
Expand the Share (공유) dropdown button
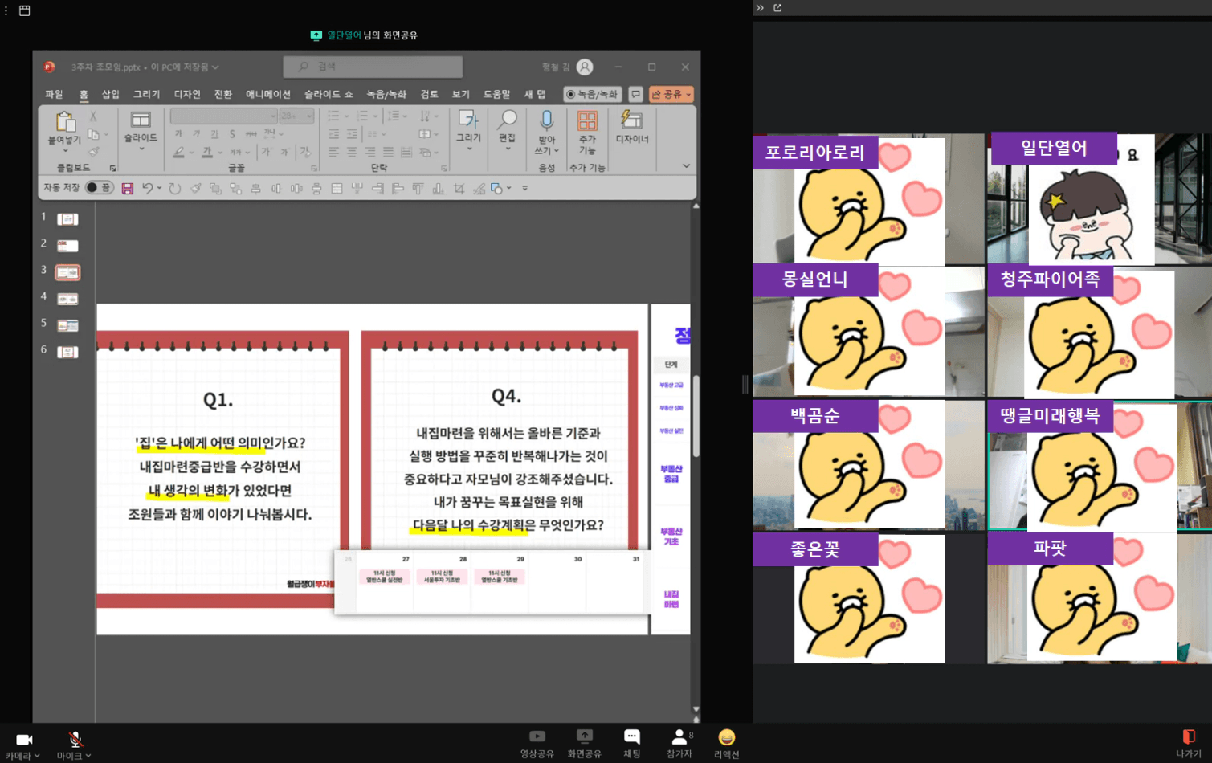click(x=688, y=95)
